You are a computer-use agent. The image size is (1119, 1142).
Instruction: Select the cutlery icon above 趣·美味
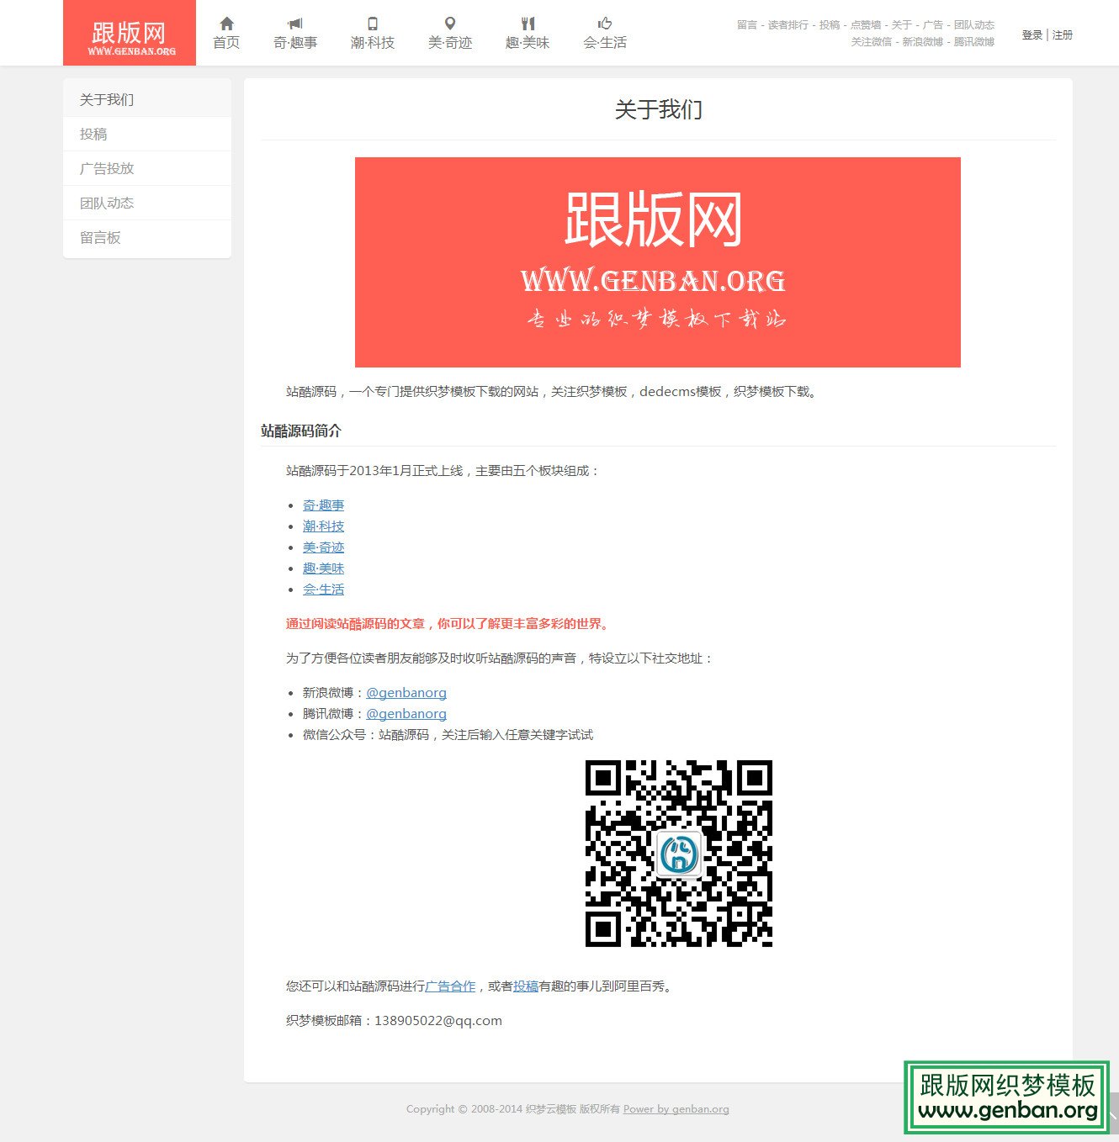[529, 24]
